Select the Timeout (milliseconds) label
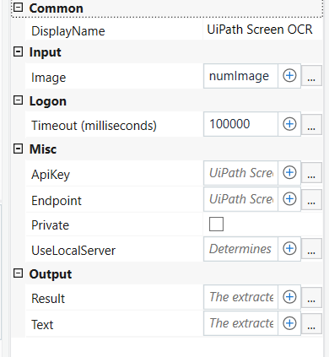The width and height of the screenshot is (329, 357). point(94,126)
